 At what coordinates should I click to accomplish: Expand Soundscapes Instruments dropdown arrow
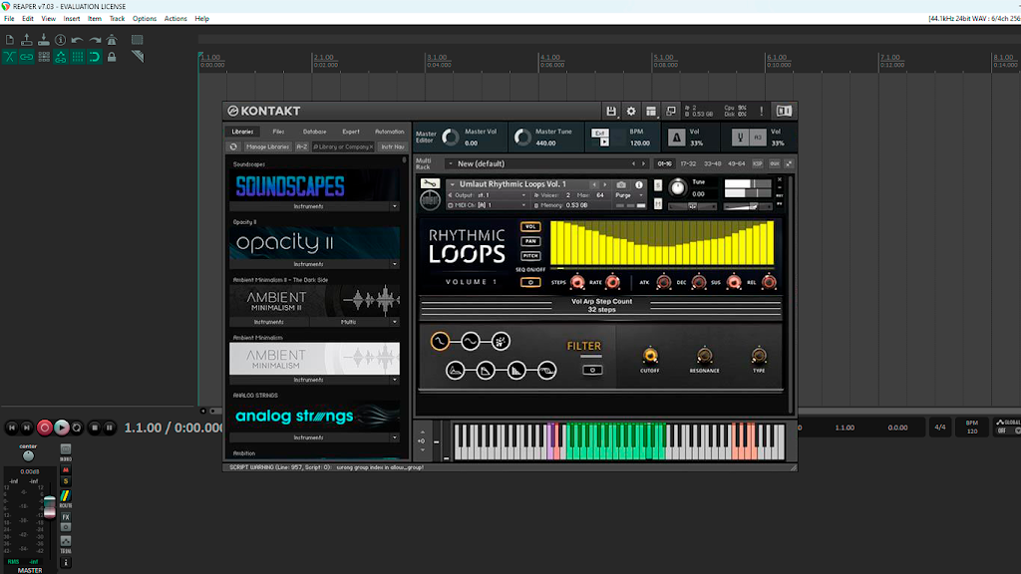coord(394,206)
